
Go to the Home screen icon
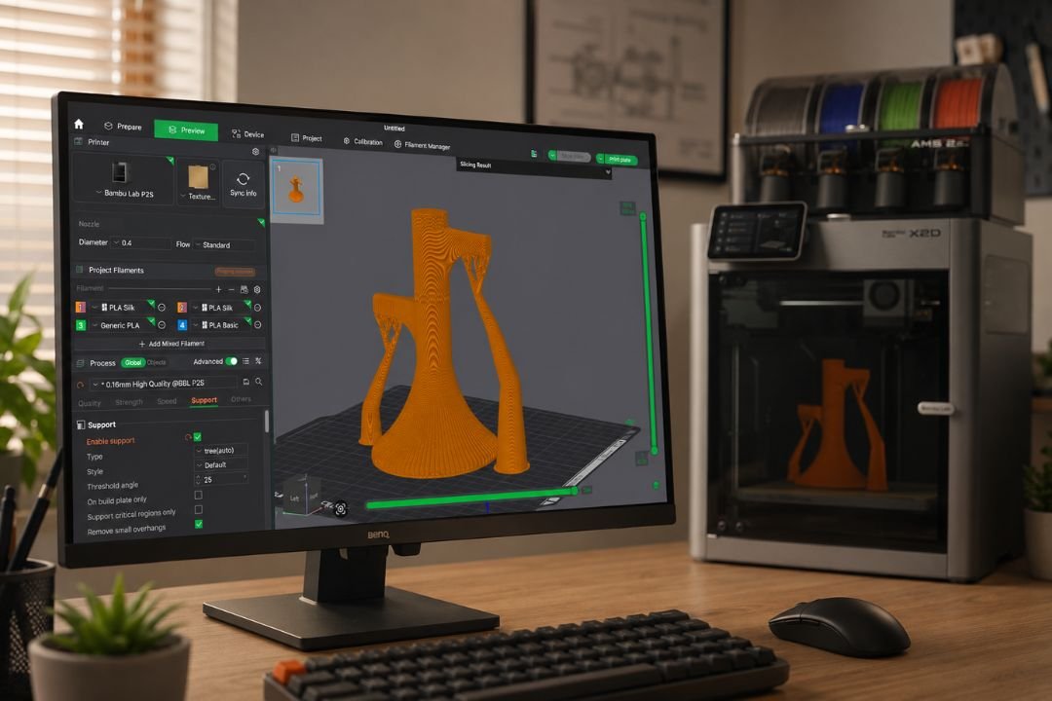79,124
